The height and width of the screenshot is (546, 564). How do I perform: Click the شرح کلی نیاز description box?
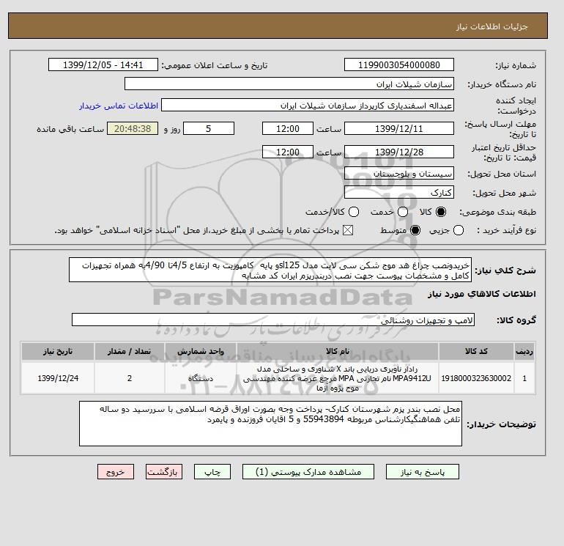click(x=270, y=270)
